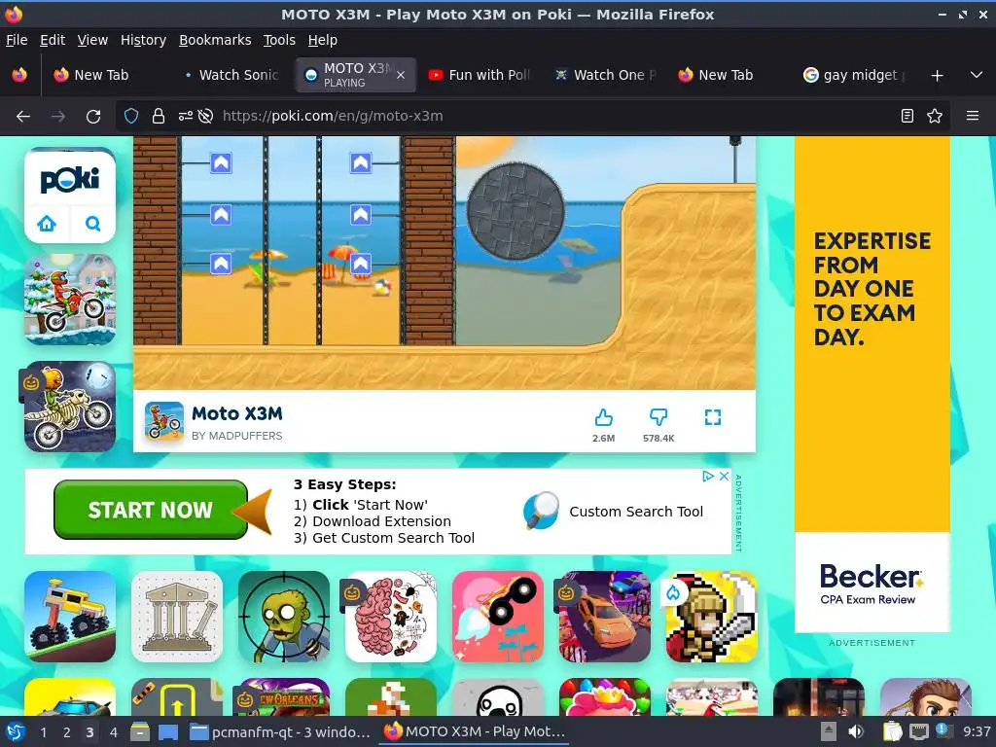Bookmark this page with star icon
Viewport: 996px width, 747px height.
click(x=935, y=116)
